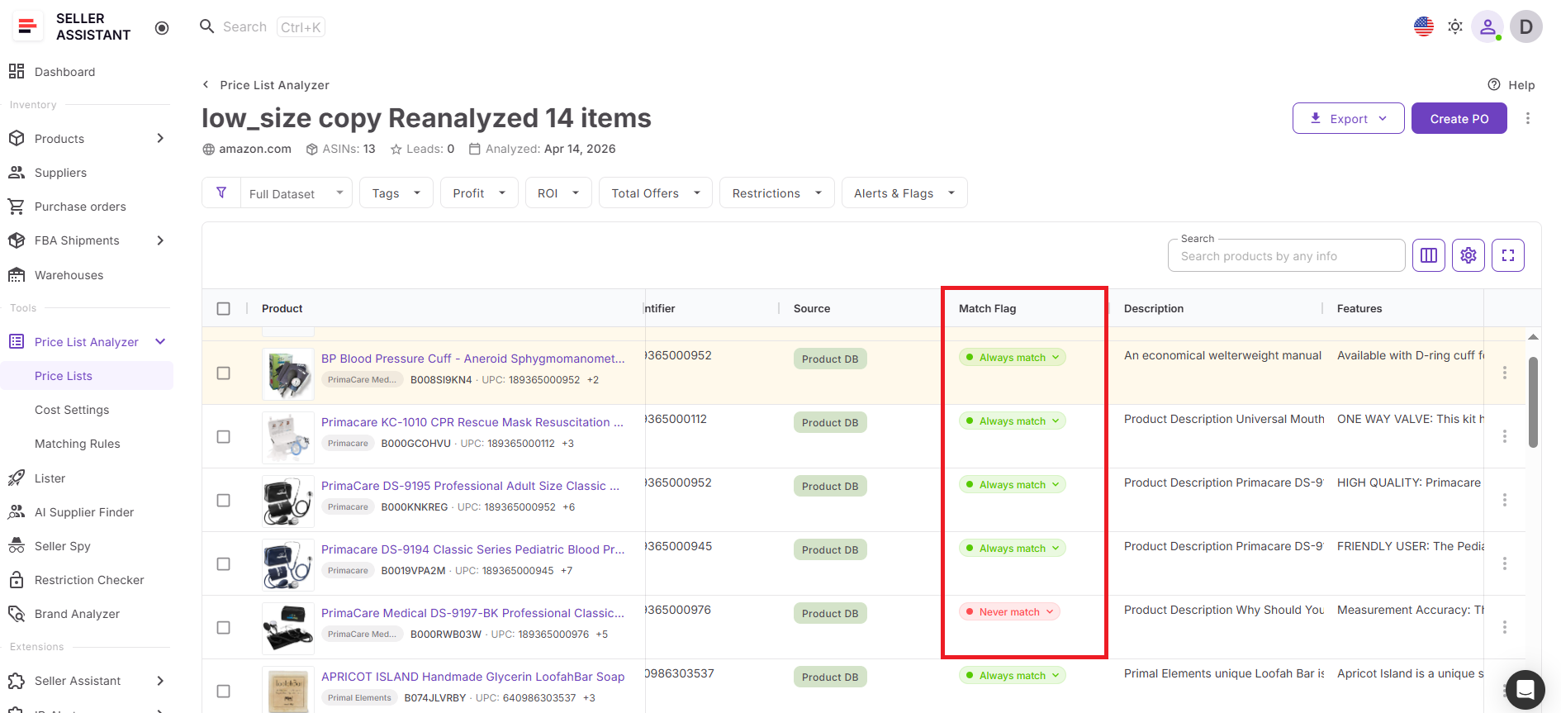Open the chat support bubble

click(1525, 689)
